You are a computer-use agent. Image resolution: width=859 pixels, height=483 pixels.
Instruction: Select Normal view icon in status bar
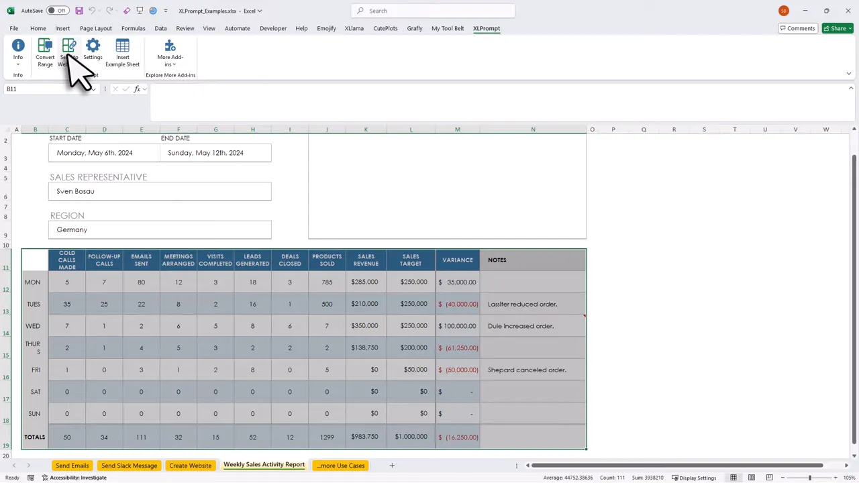click(734, 478)
